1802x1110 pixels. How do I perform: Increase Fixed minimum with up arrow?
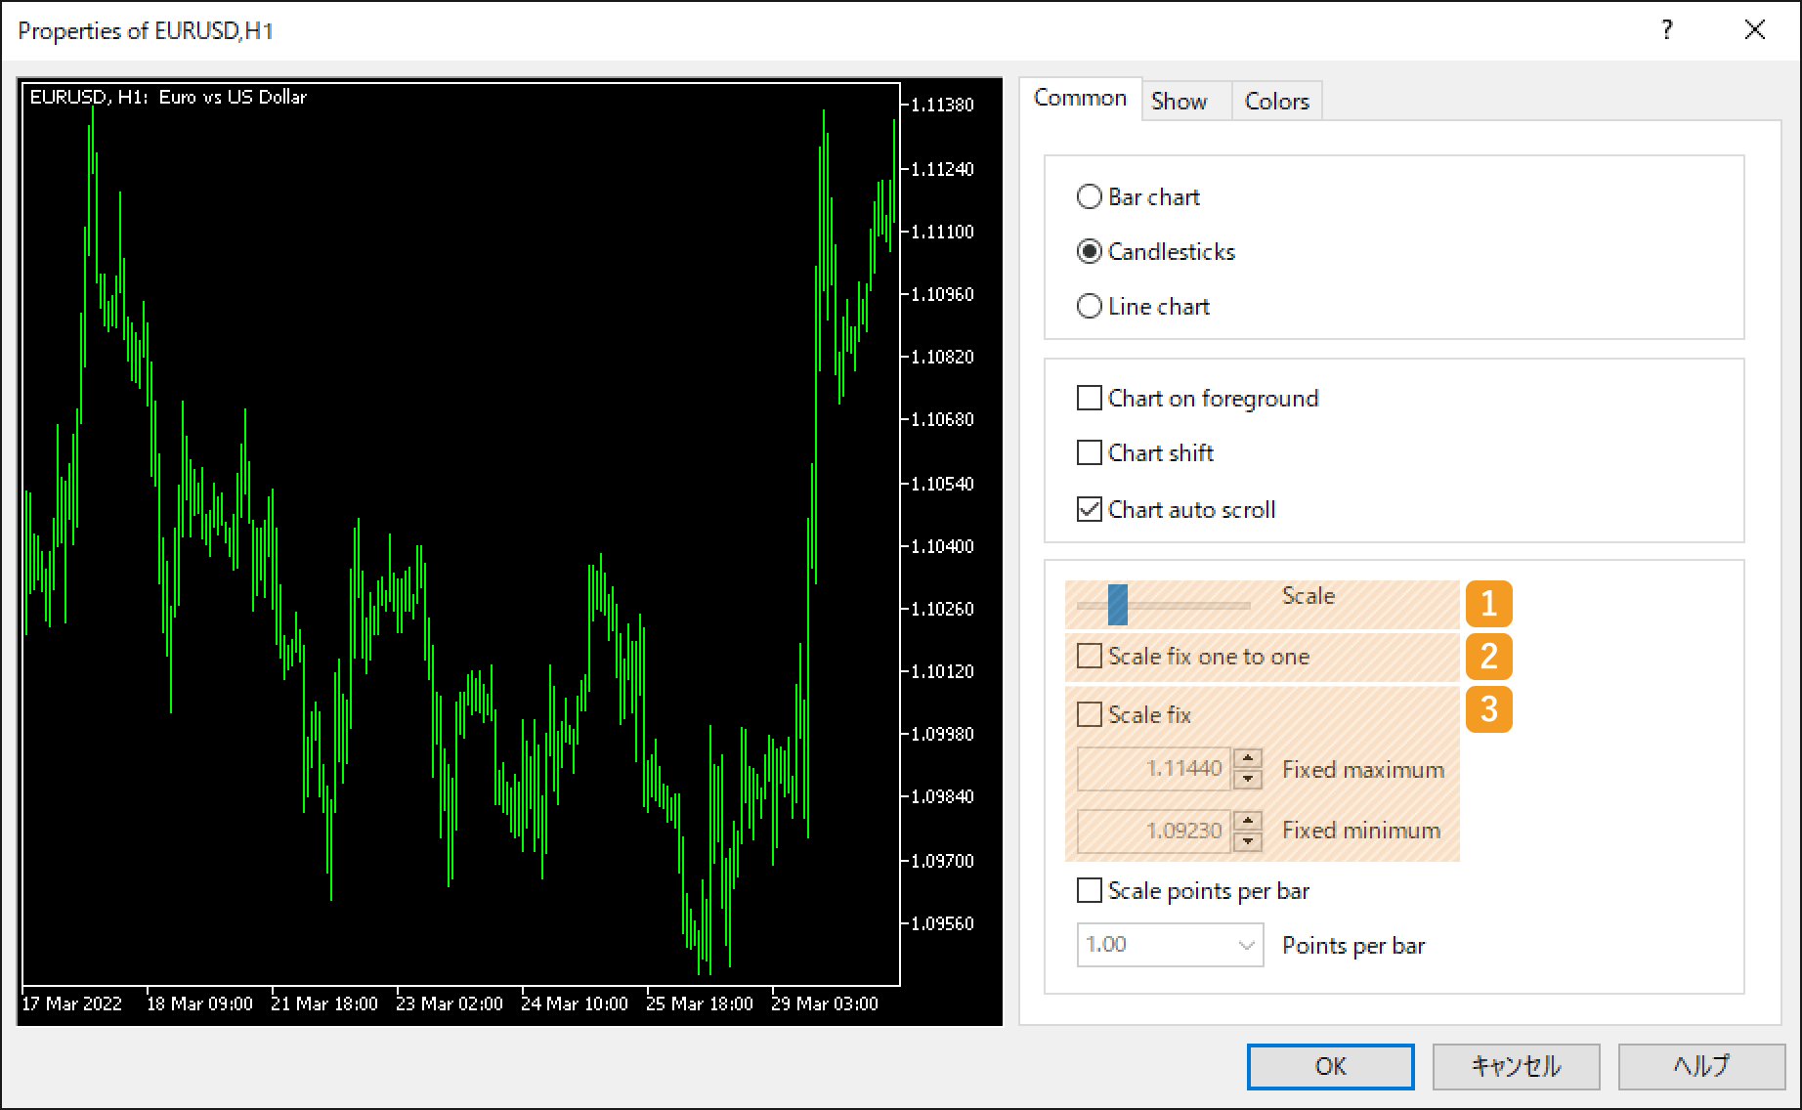tap(1247, 820)
